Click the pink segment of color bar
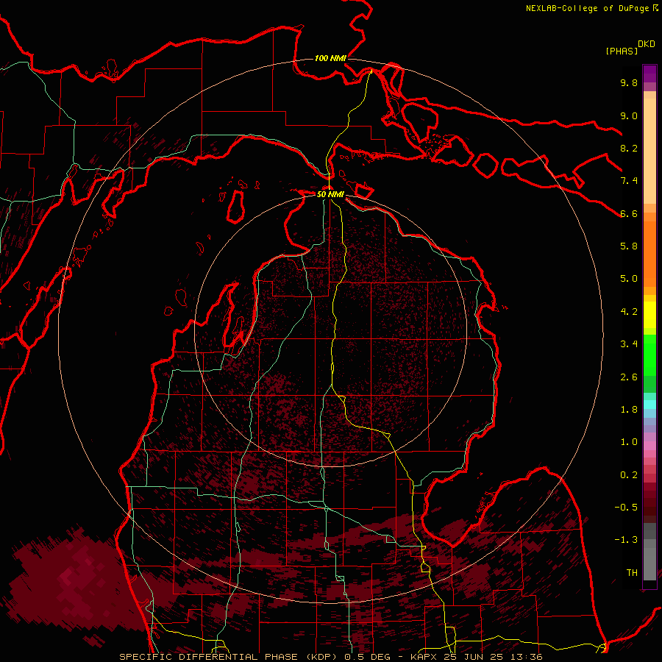The image size is (662, 662). (x=649, y=445)
